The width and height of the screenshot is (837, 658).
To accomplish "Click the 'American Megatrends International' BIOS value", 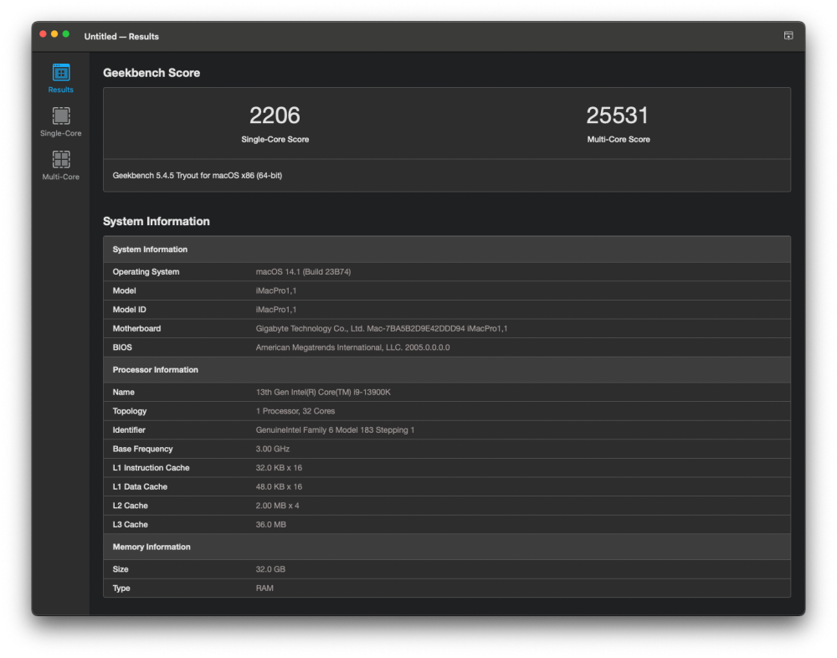I will pos(353,347).
